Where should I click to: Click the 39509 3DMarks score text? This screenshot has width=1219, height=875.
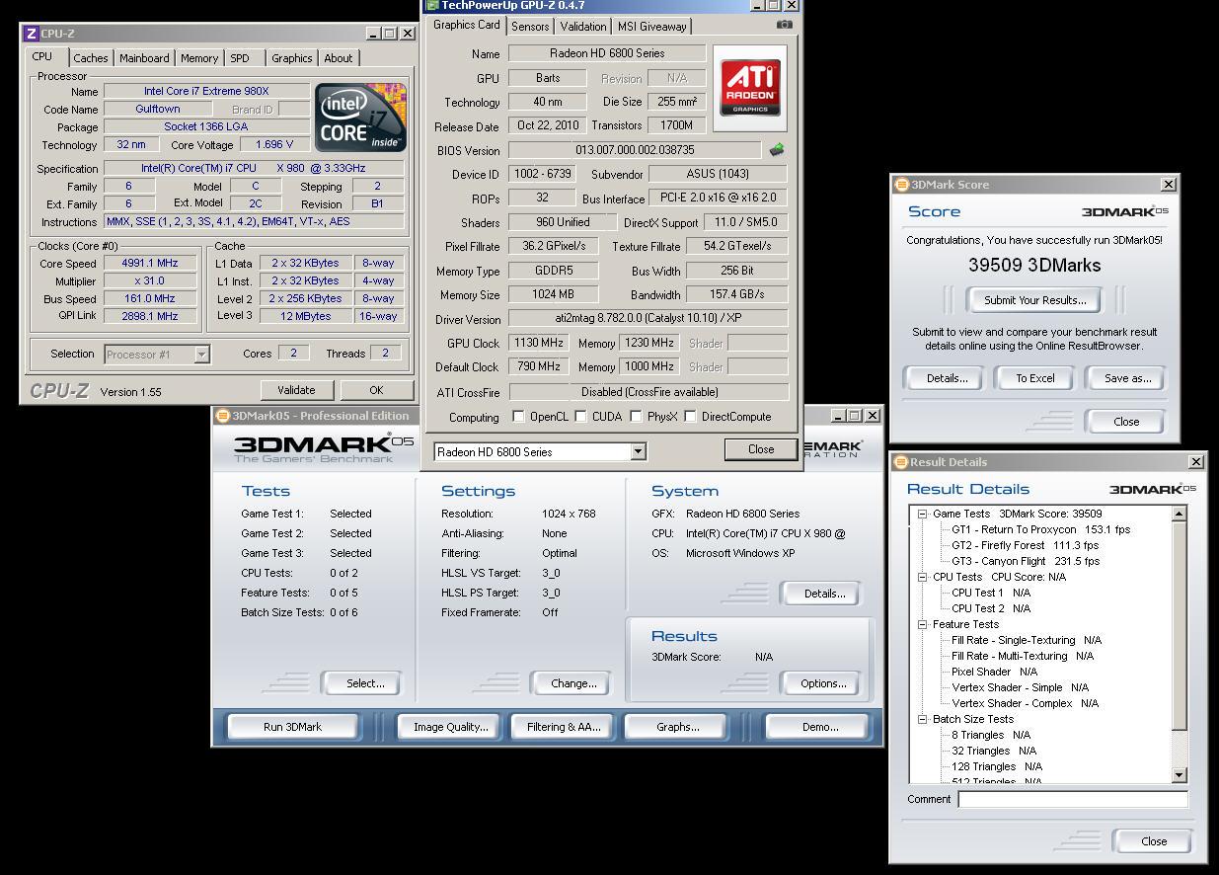(1033, 265)
